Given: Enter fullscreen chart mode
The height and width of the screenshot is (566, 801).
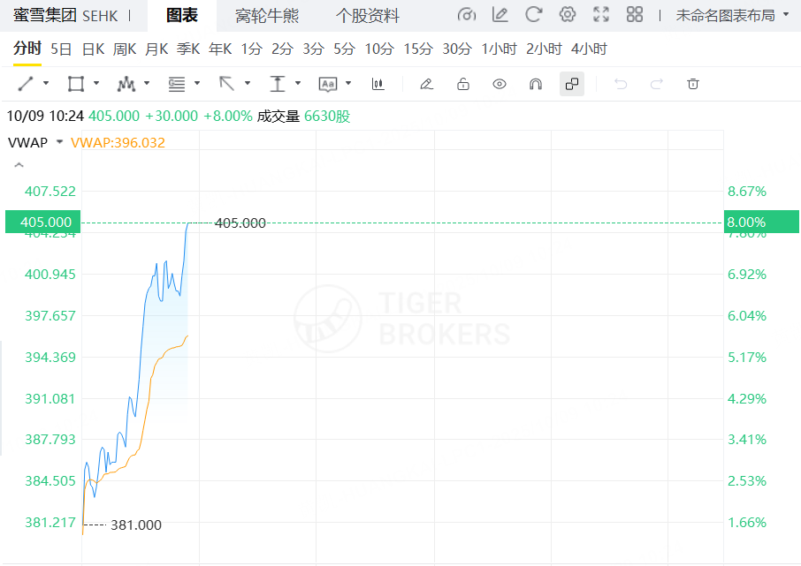Looking at the screenshot, I should [601, 15].
